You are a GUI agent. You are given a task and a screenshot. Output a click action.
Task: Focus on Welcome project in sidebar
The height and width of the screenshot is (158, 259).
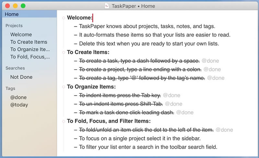pyautogui.click(x=21, y=35)
